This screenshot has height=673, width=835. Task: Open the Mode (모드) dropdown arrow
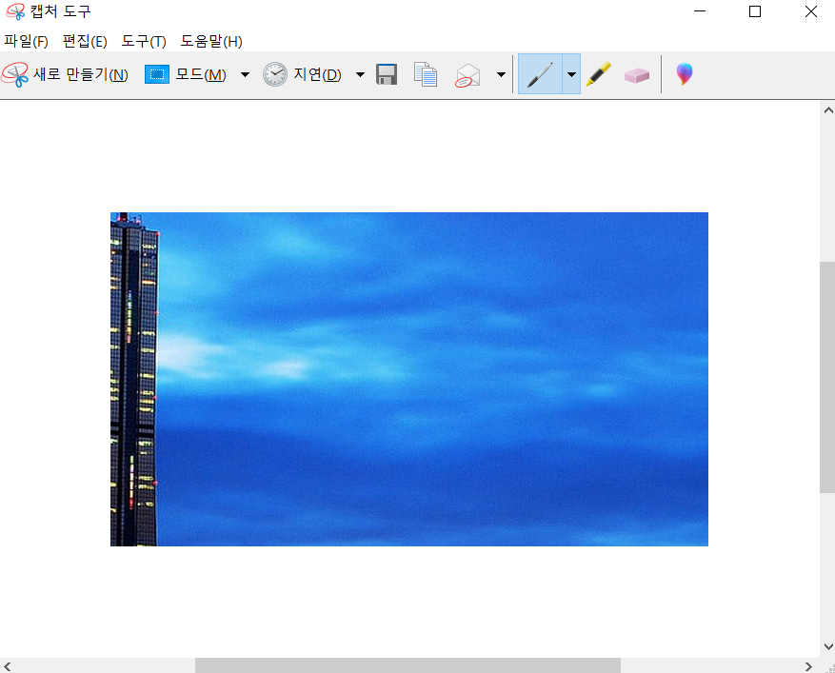point(245,74)
